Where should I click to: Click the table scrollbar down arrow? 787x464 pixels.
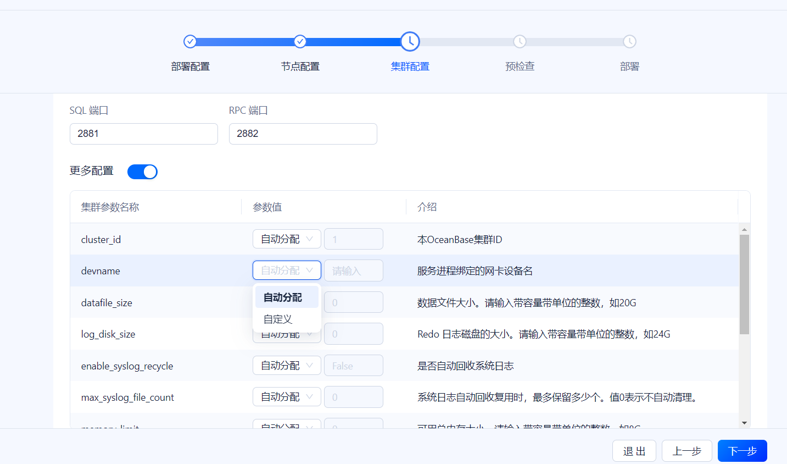click(x=744, y=423)
